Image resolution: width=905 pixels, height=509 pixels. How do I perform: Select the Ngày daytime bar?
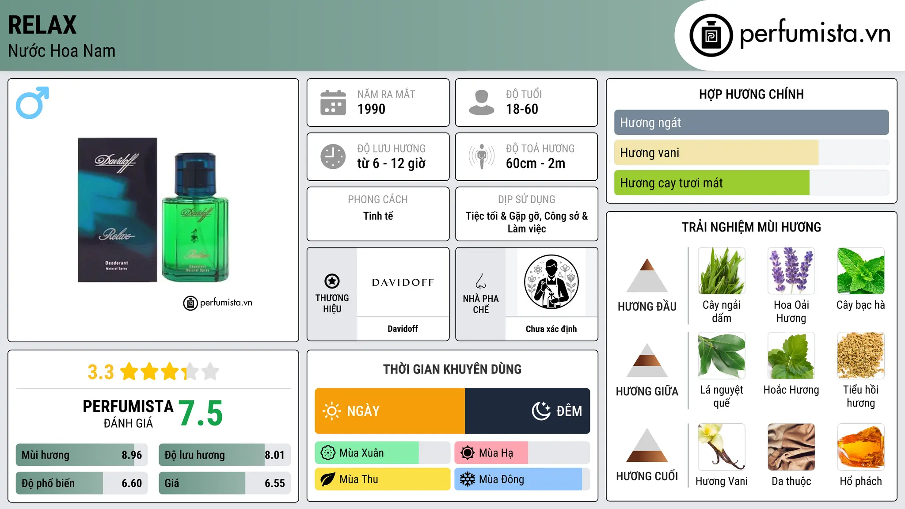pos(390,411)
